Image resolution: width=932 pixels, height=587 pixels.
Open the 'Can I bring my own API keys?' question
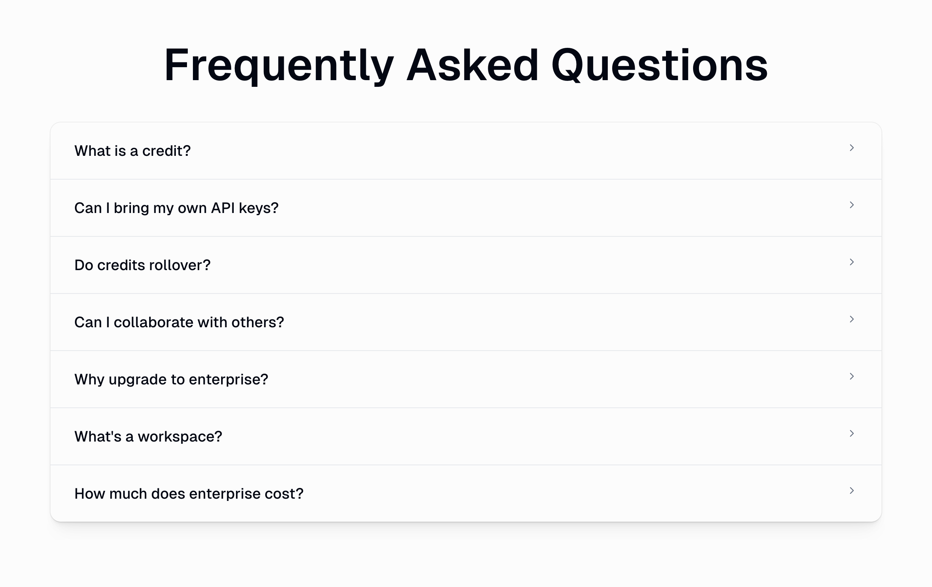click(x=176, y=208)
